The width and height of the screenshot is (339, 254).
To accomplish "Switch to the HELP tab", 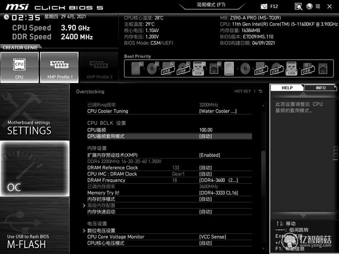I will 287,88.
